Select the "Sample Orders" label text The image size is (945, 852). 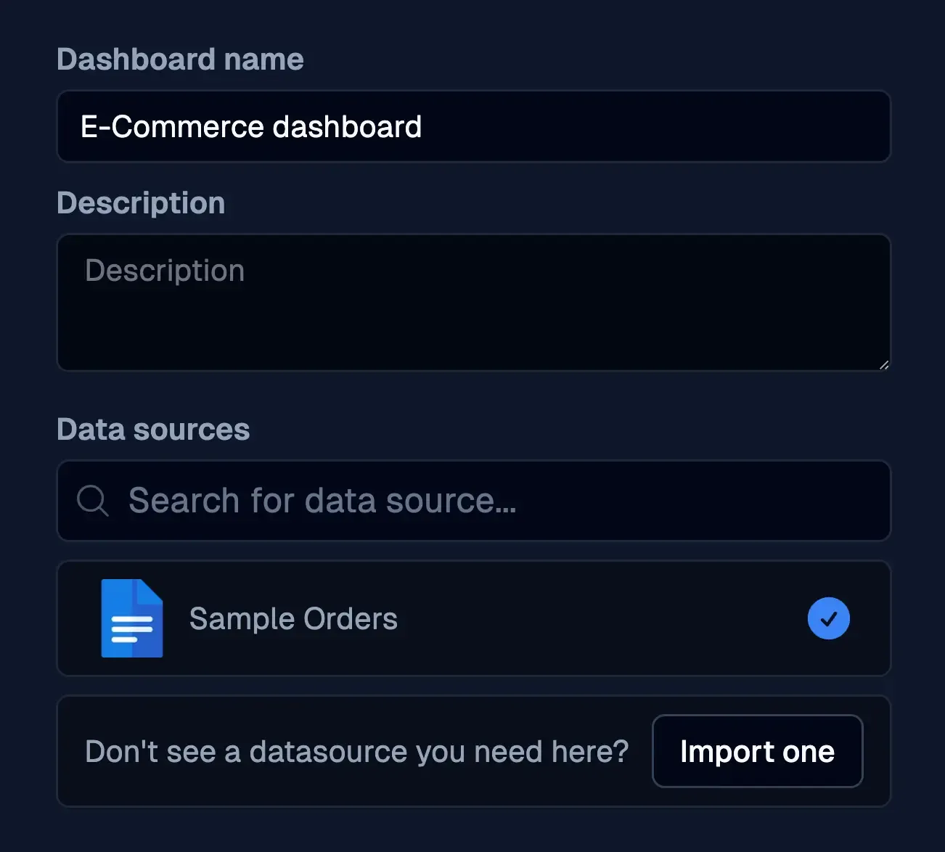coord(293,619)
